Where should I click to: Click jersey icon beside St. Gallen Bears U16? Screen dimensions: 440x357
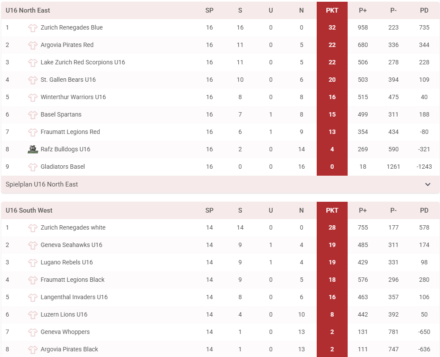(33, 80)
